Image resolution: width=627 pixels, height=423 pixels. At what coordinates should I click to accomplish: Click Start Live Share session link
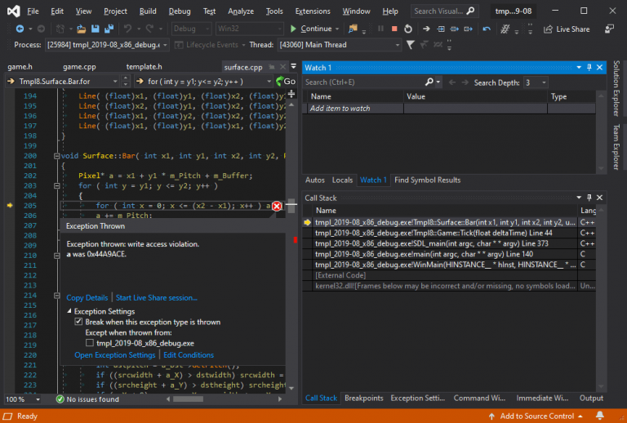157,298
